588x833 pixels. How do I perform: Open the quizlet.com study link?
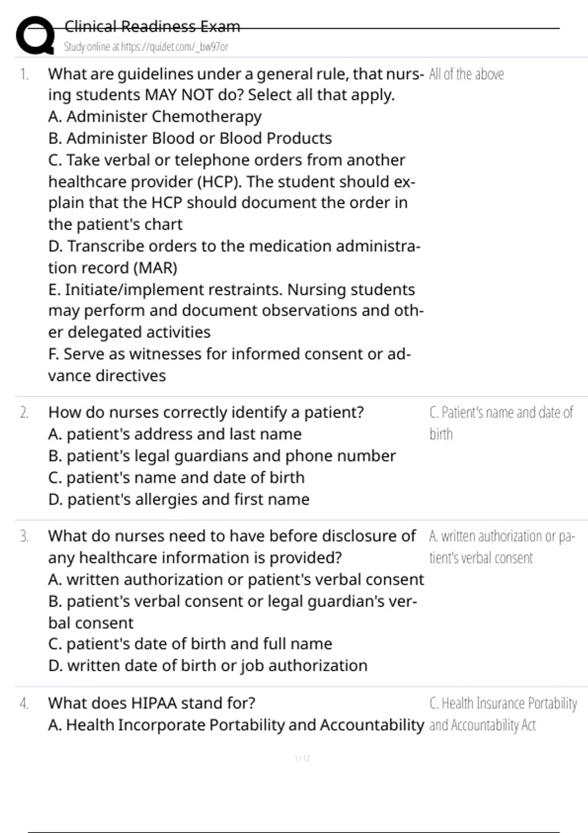tap(146, 47)
